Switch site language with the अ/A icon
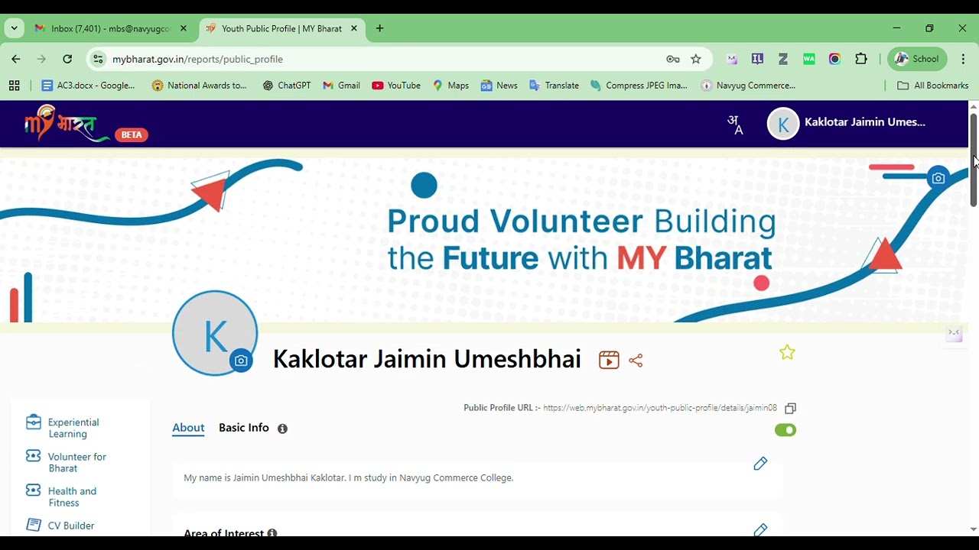Image resolution: width=979 pixels, height=550 pixels. tap(735, 125)
